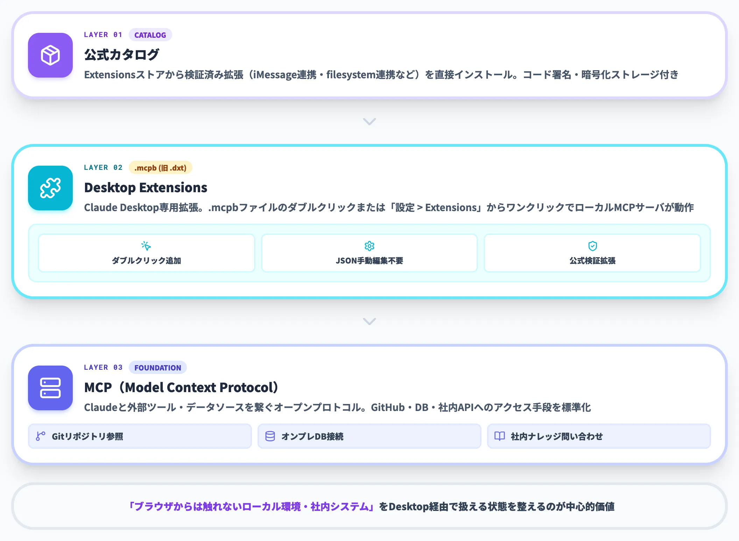Click the MCP (Model Context Protocol) heading
The image size is (739, 541).
pyautogui.click(x=181, y=388)
